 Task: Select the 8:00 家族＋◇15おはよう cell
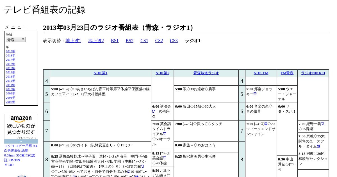coord(206,147)
